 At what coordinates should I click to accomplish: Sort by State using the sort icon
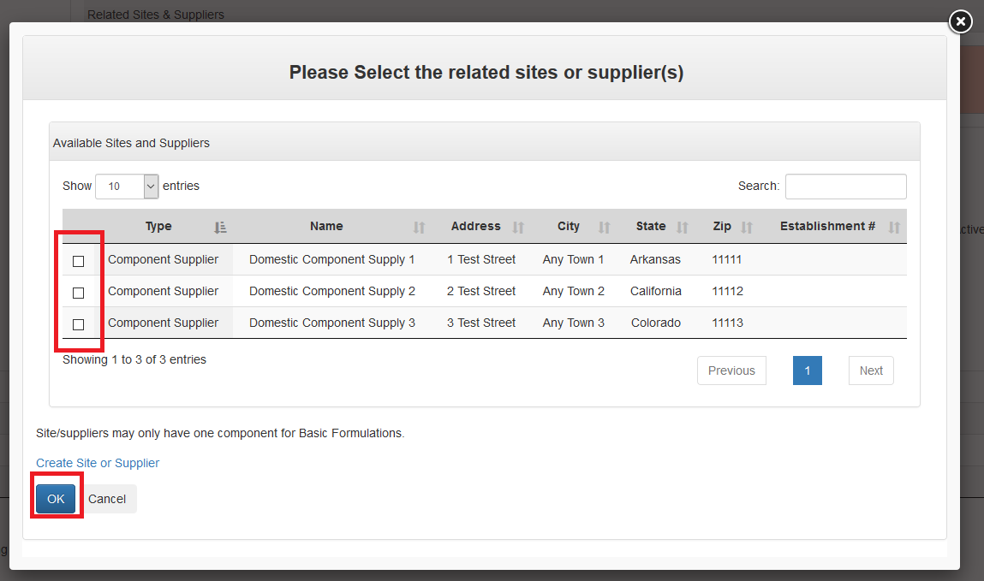[x=683, y=228]
